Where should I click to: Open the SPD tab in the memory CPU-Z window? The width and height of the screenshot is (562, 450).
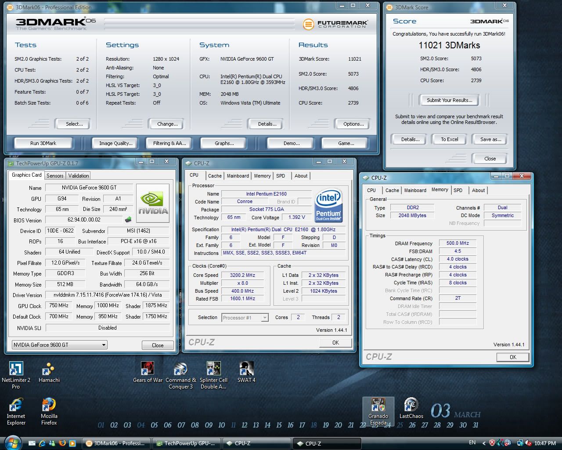(458, 190)
